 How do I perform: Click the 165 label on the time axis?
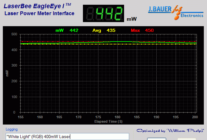point(59,117)
